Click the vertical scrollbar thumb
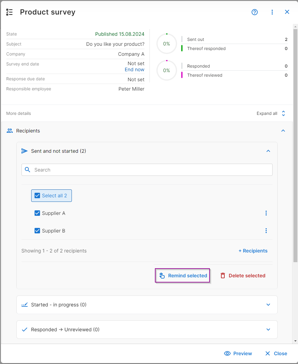 [295, 145]
